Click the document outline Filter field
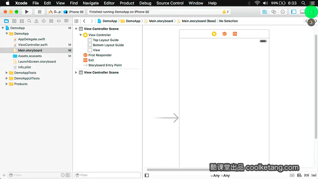The height and width of the screenshot is (179, 318). click(x=107, y=175)
